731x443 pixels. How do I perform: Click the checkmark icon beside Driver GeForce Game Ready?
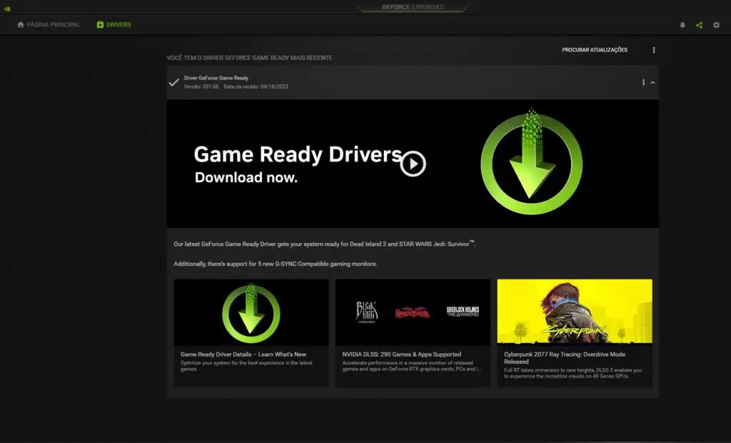point(173,82)
